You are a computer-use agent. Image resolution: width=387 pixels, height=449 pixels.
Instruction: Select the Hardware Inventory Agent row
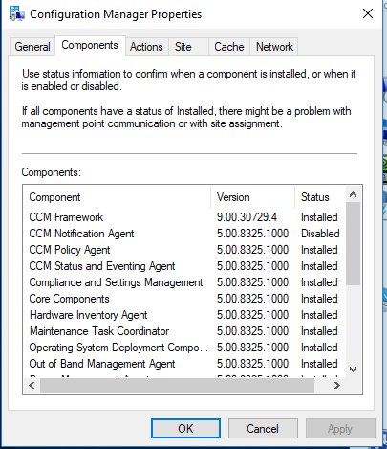(184, 315)
